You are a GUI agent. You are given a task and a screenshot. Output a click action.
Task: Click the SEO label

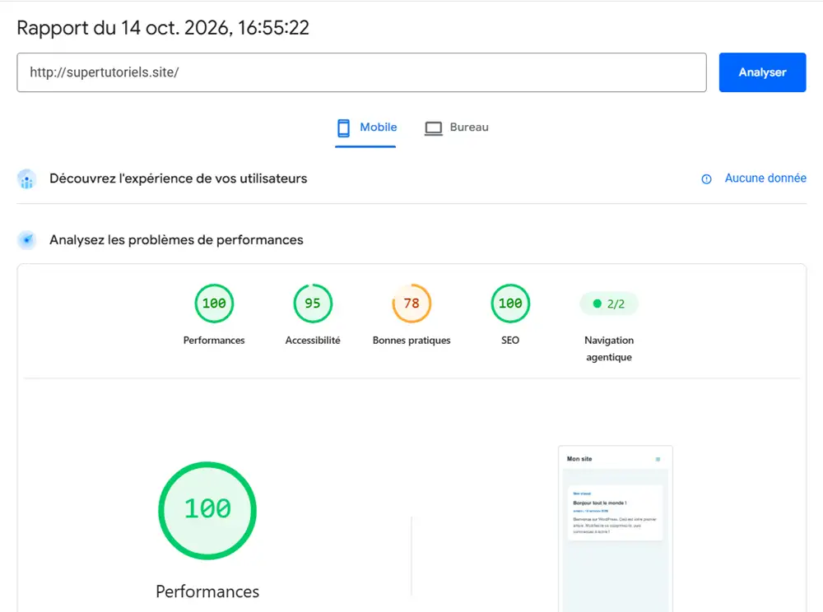(x=510, y=341)
